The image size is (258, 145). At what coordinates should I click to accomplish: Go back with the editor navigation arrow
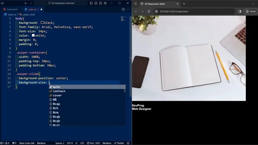(x=26, y=3)
